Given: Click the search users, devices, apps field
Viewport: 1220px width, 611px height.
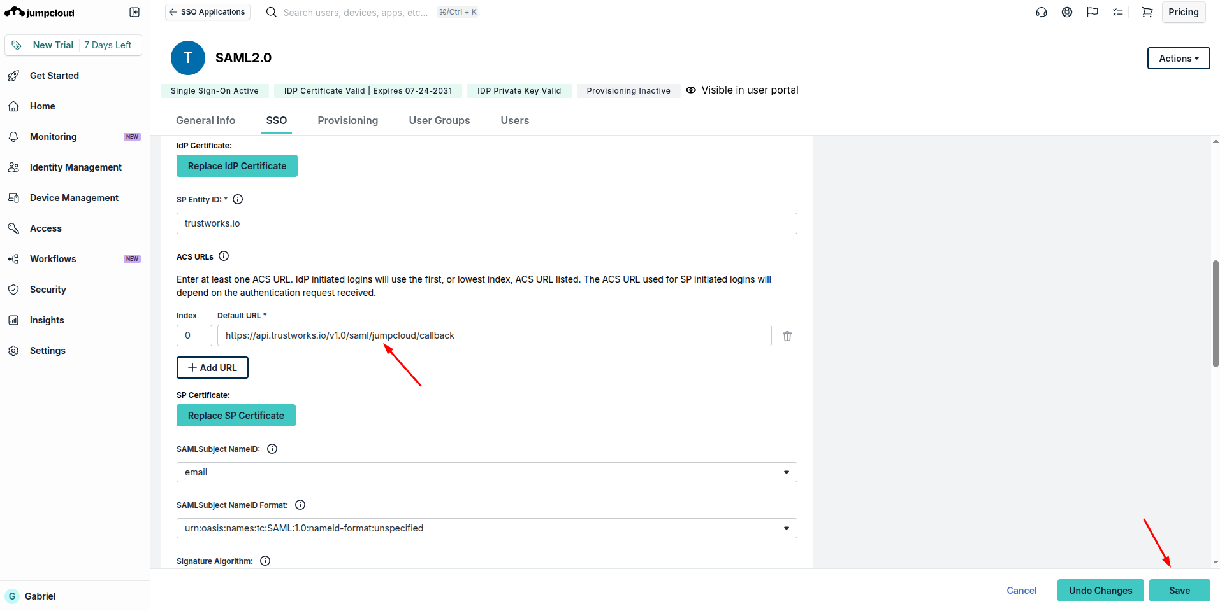Looking at the screenshot, I should coord(356,12).
